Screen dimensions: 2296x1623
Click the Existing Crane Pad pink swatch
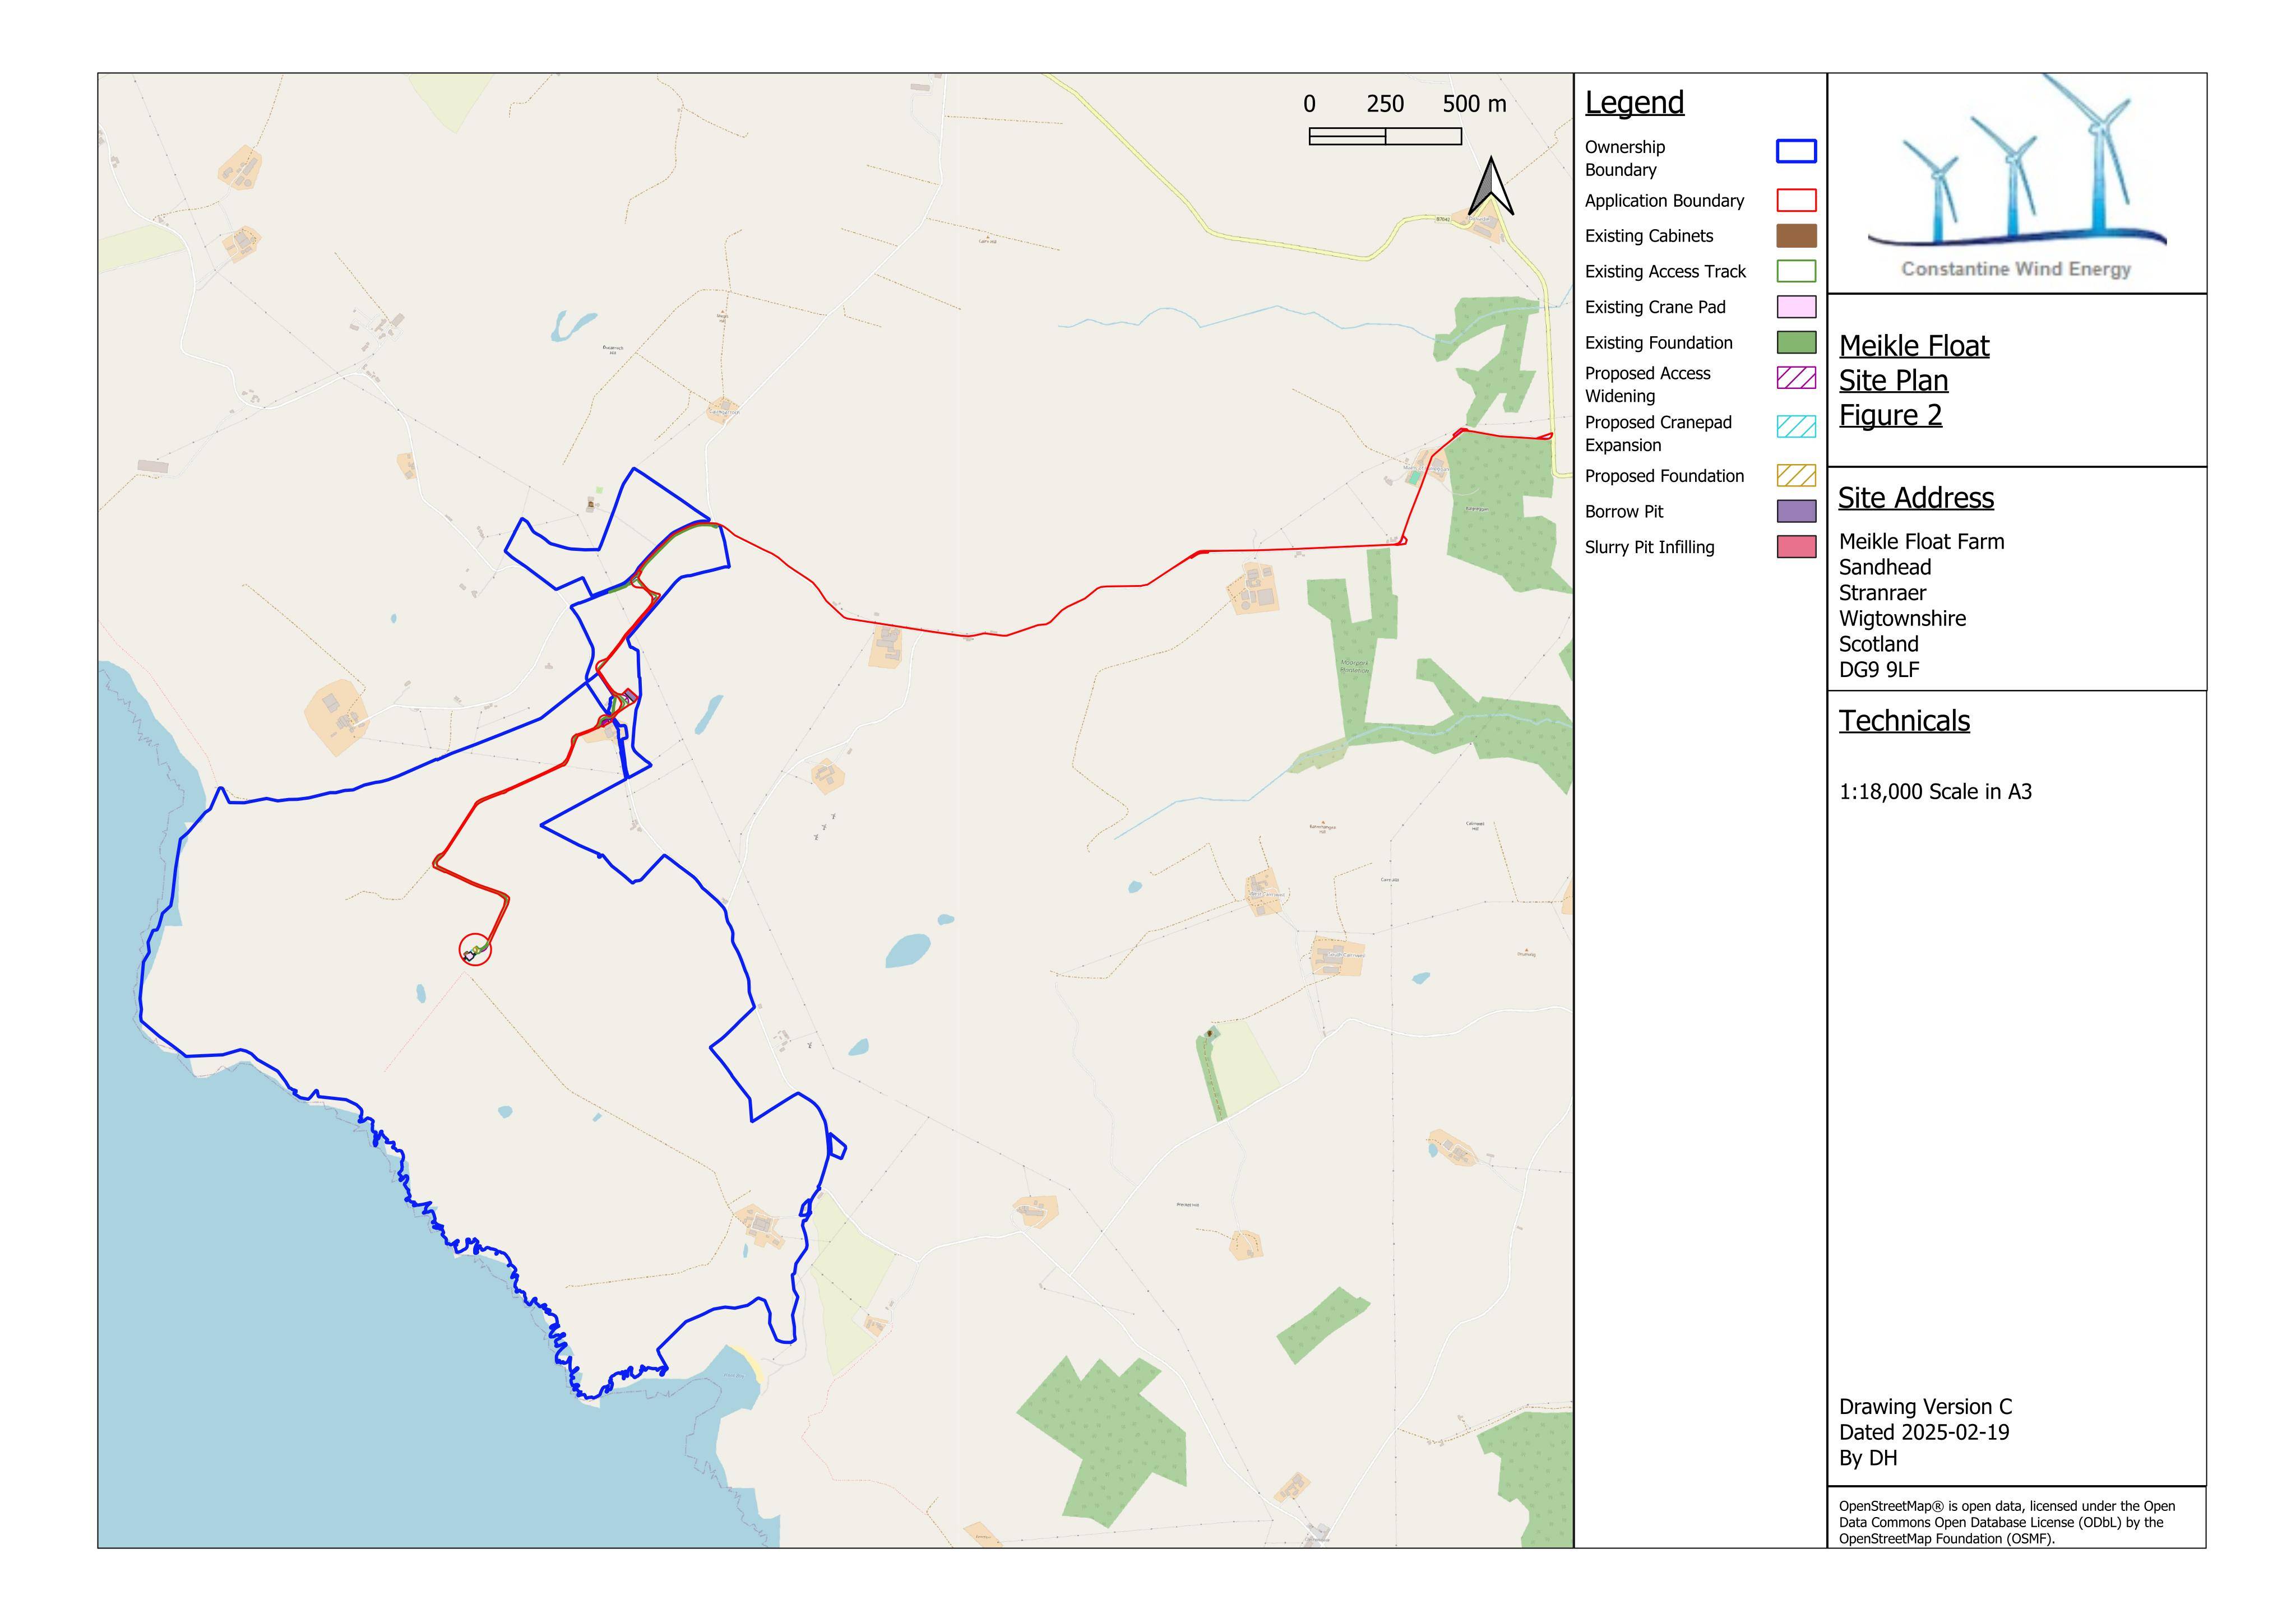tap(1796, 307)
